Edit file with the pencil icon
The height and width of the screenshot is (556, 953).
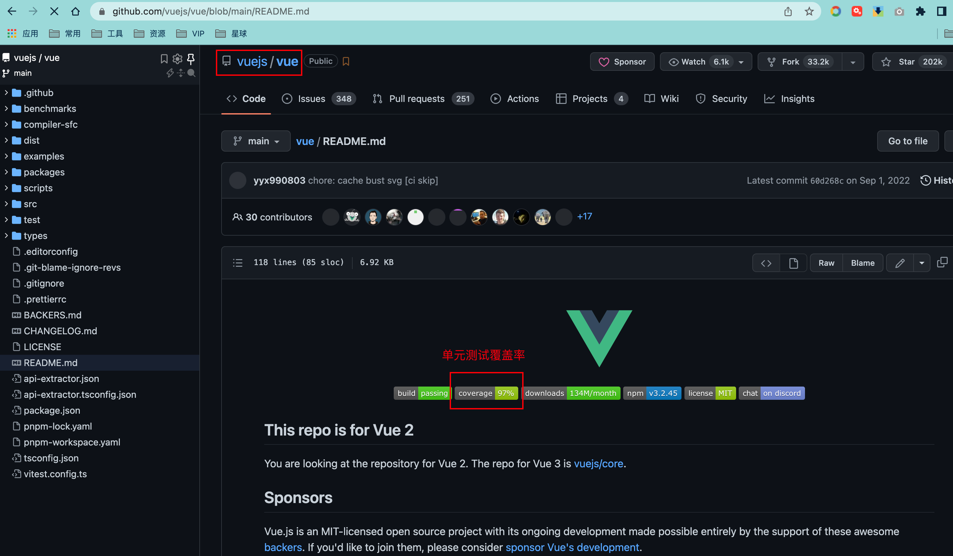[900, 263]
